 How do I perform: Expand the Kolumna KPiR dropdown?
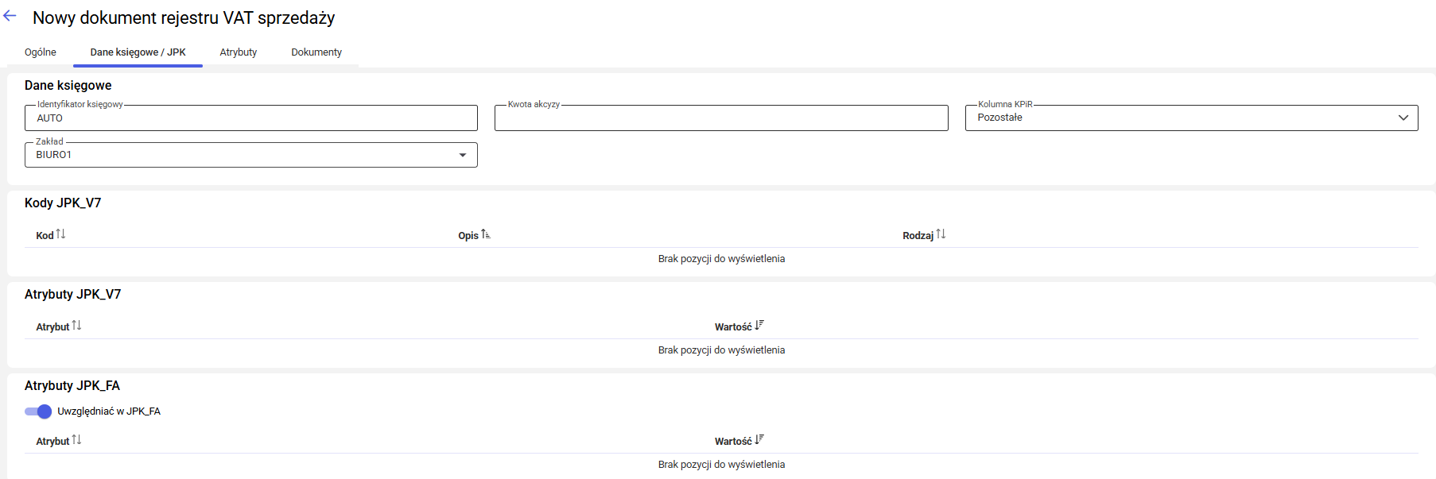point(1403,118)
